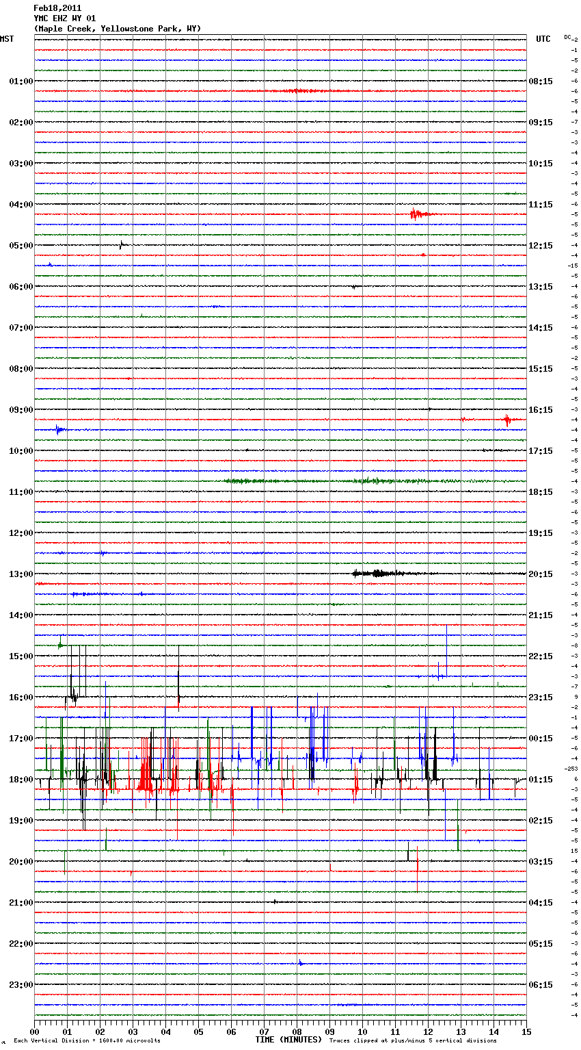The height and width of the screenshot is (1050, 581).
Task: Select the "02:00" MST time label
Action: tap(21, 123)
